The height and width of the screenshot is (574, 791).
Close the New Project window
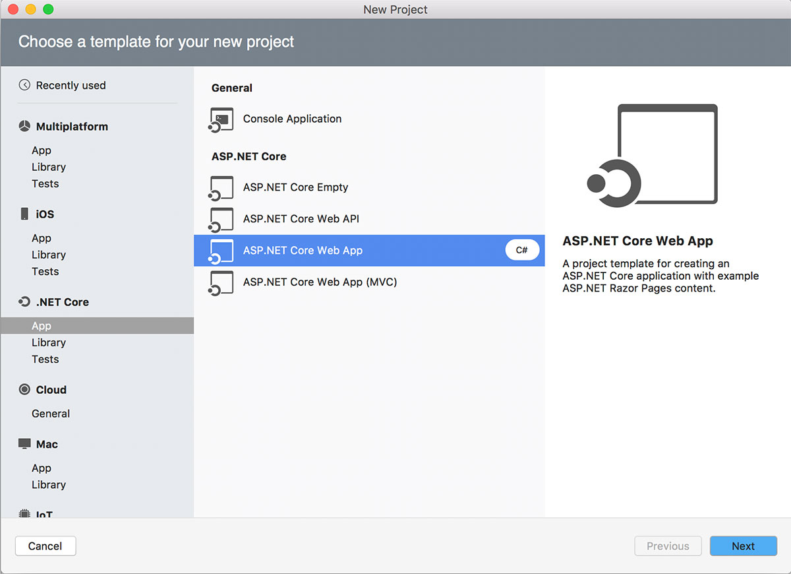coord(13,9)
